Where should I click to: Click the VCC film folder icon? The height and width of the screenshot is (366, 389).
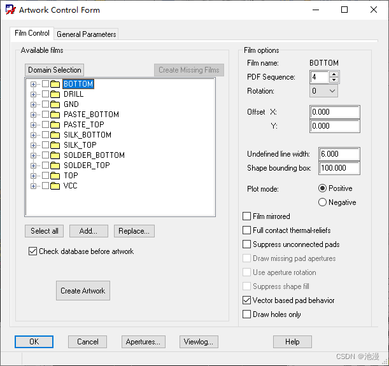click(55, 186)
